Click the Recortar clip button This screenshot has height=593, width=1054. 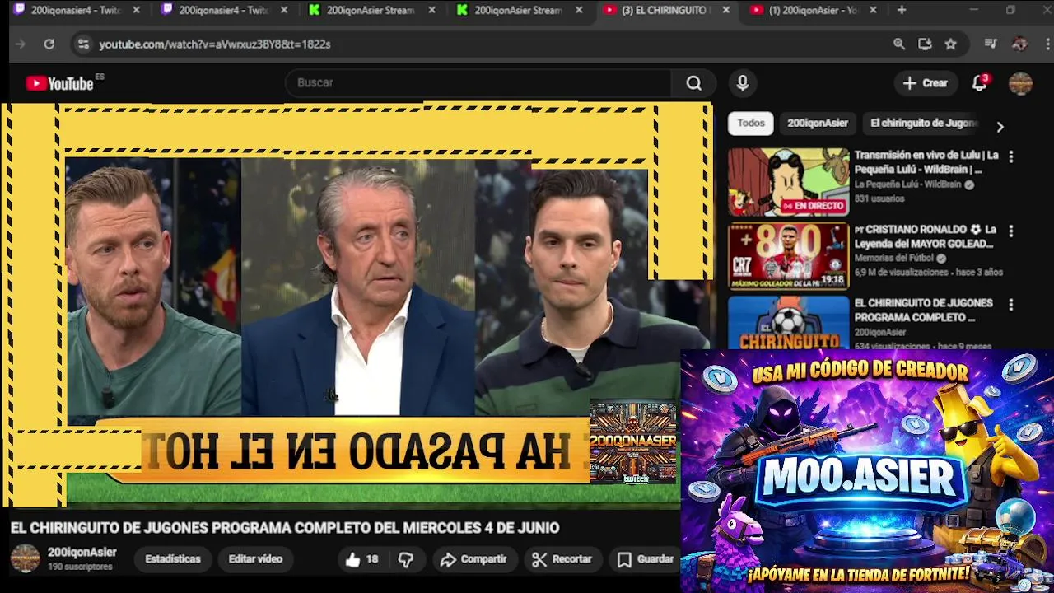tap(562, 559)
